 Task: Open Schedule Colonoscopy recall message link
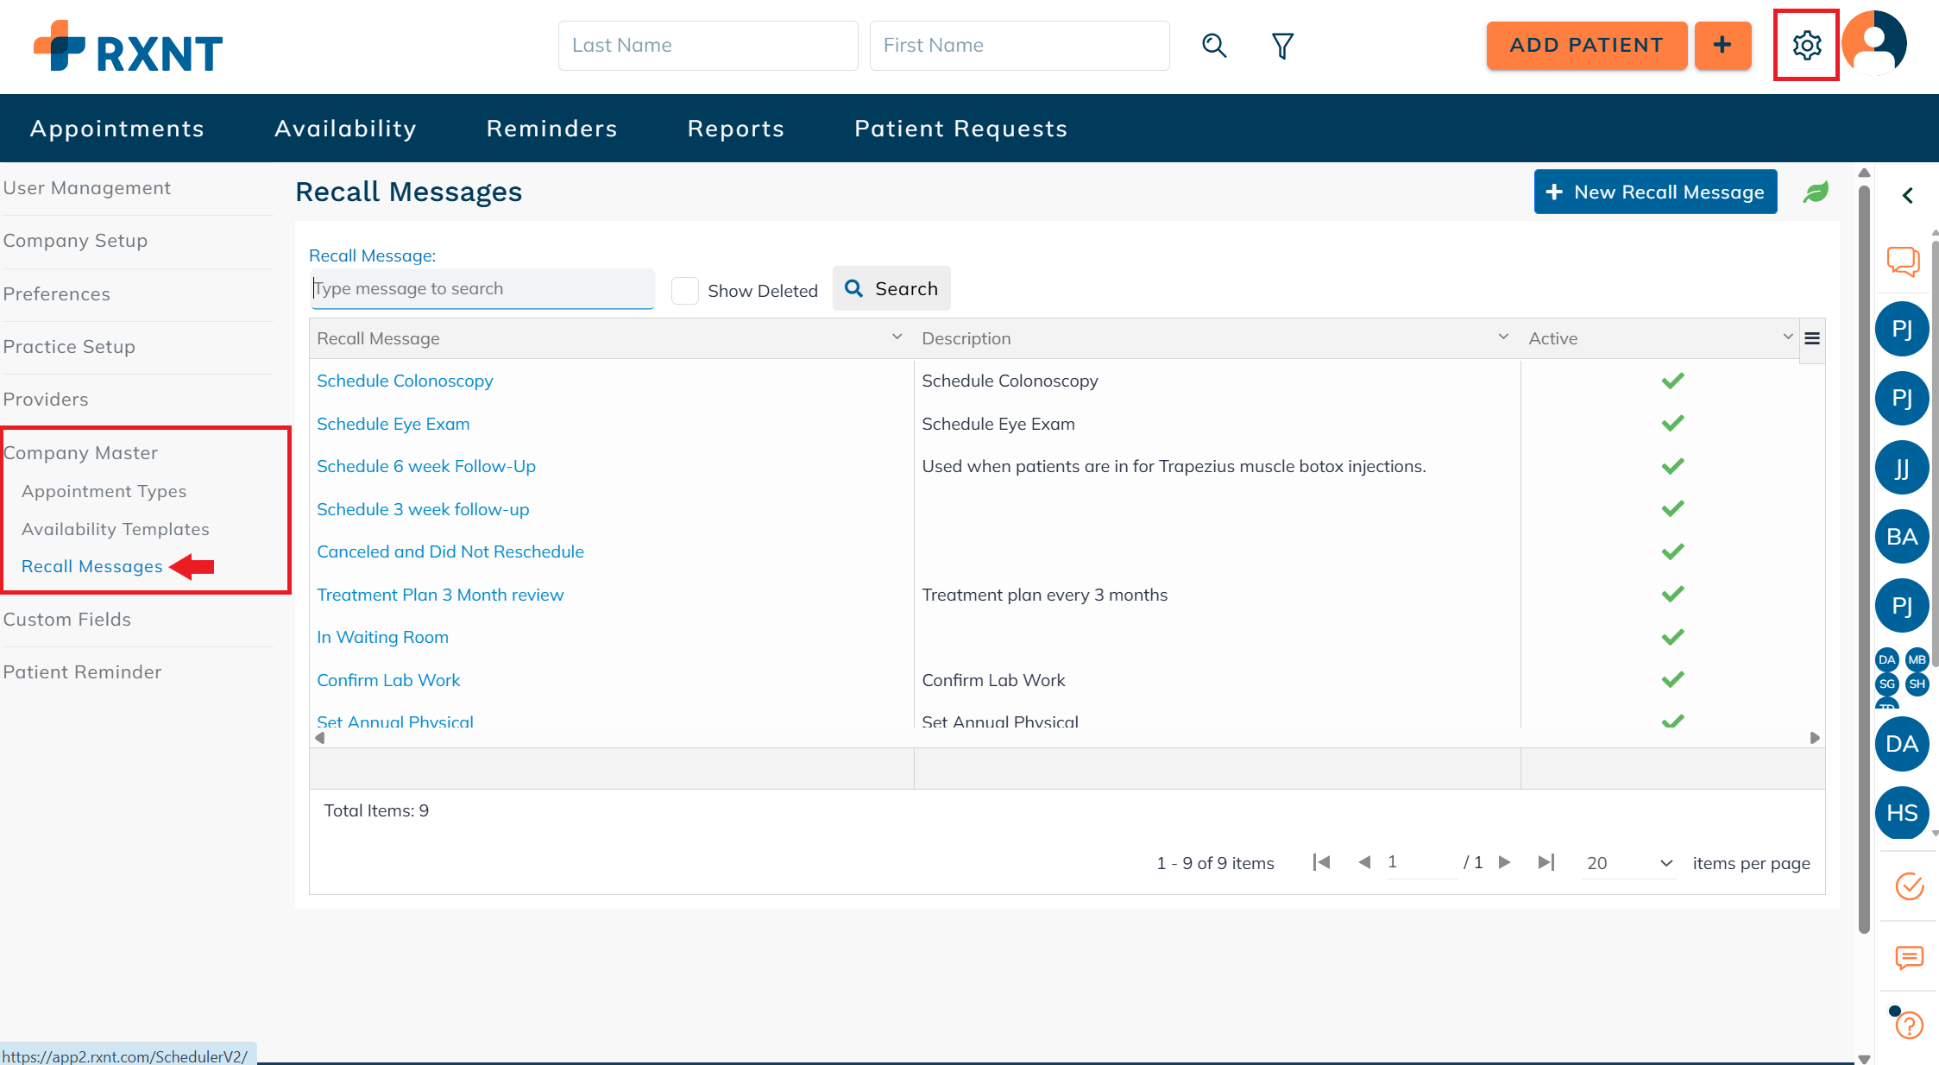point(405,381)
